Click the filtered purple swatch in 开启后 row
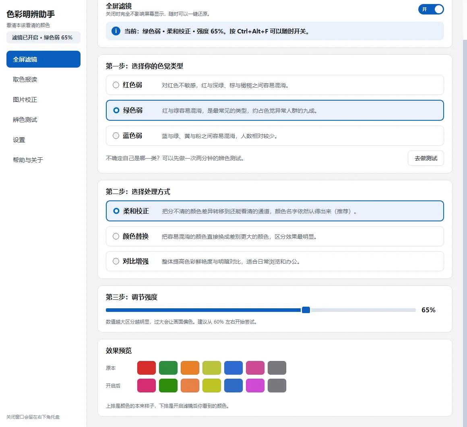 [255, 386]
